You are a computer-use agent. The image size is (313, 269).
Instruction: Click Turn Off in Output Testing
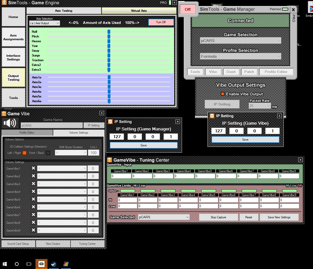click(x=161, y=22)
